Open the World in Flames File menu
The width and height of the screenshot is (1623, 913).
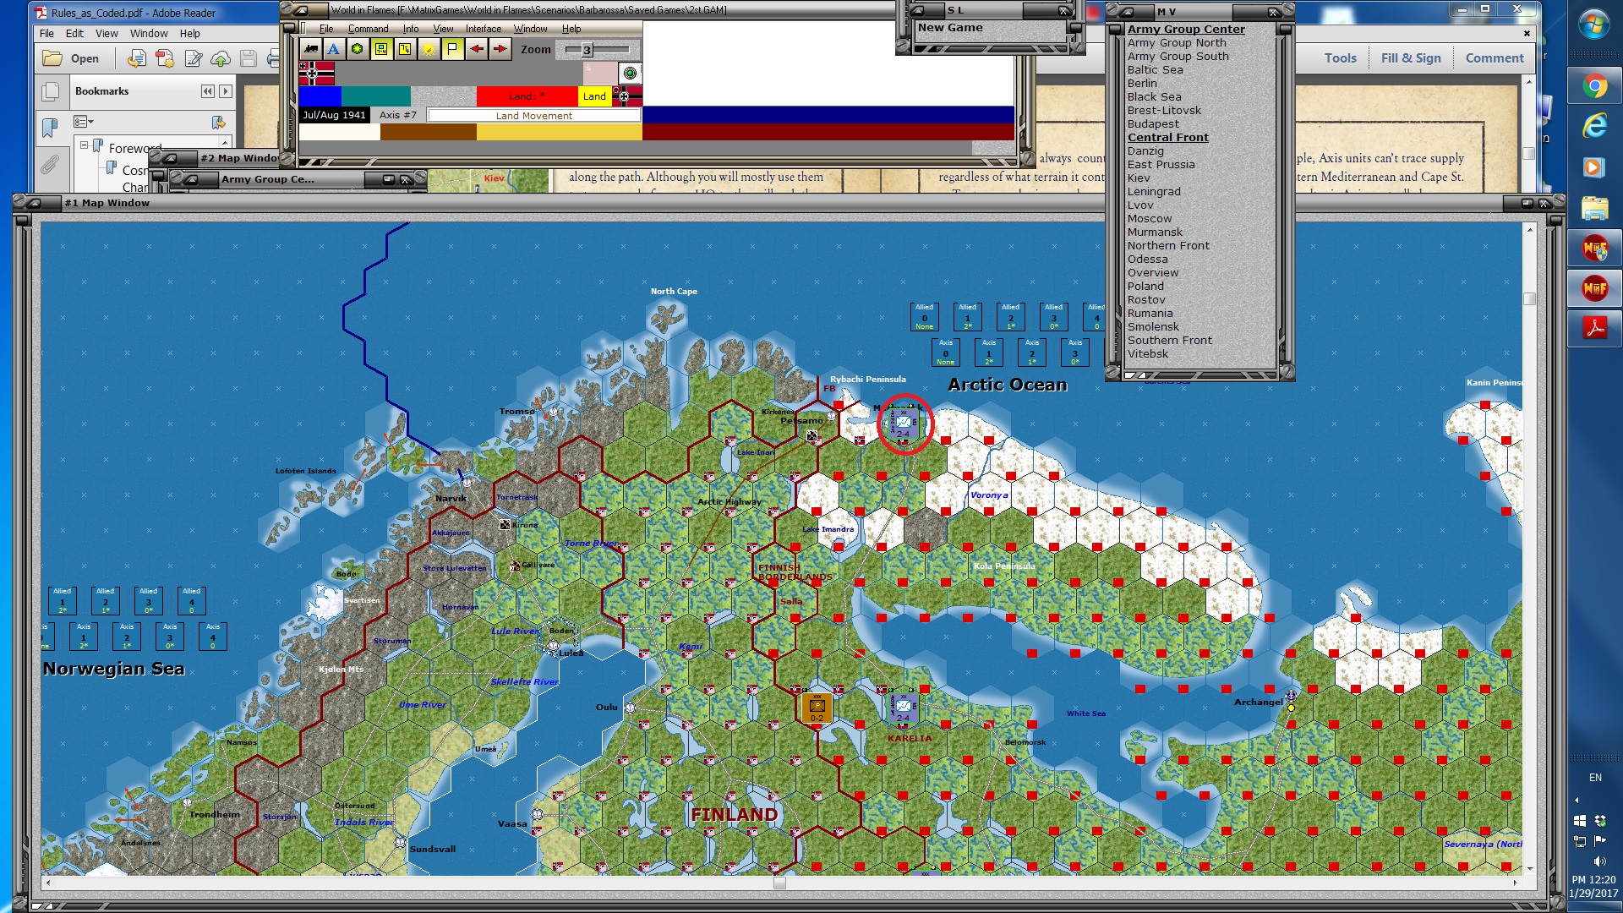click(326, 29)
